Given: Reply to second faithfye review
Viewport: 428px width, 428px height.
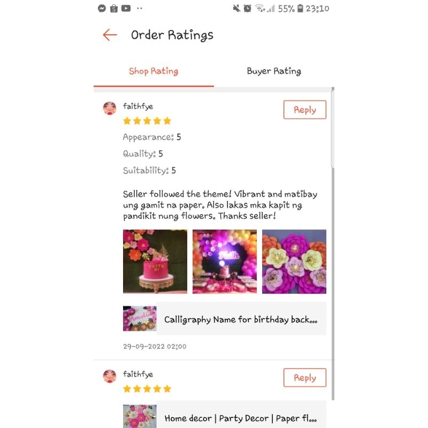Looking at the screenshot, I should point(304,378).
